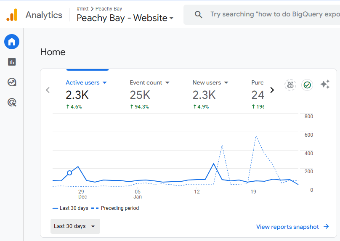
Task: Click the View reports snapshot link
Action: point(287,227)
